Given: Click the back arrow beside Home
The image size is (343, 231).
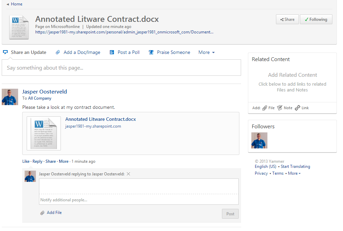Looking at the screenshot, I should click(8, 4).
